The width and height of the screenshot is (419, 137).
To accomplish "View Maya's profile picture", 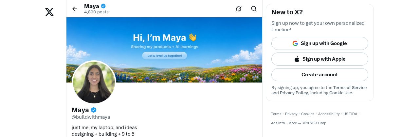I will click(94, 83).
